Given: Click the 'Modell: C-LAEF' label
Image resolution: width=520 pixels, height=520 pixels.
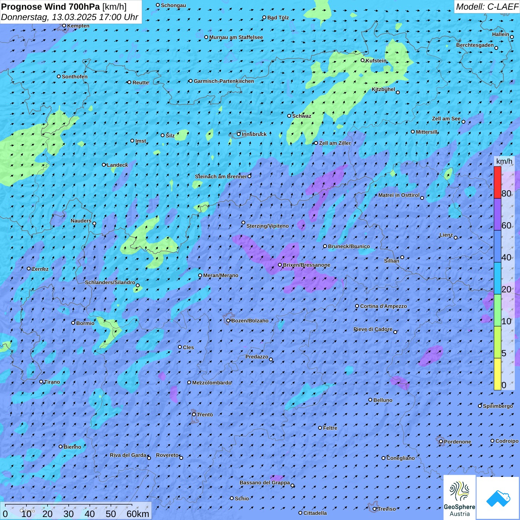Looking at the screenshot, I should click(x=487, y=7).
